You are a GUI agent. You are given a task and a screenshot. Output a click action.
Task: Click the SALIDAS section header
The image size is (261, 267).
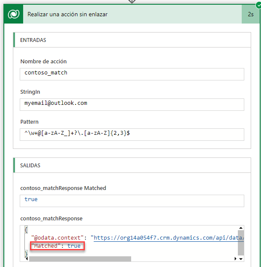coord(132,165)
